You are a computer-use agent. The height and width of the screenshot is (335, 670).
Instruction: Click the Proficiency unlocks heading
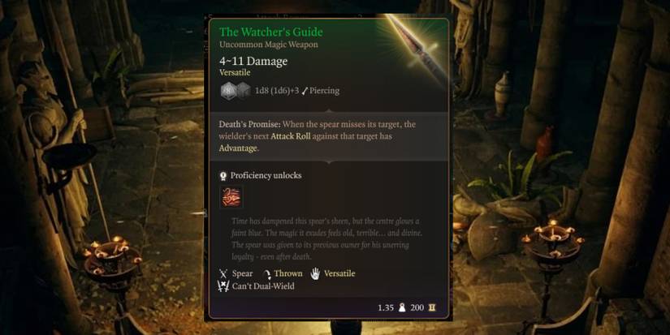tap(266, 175)
